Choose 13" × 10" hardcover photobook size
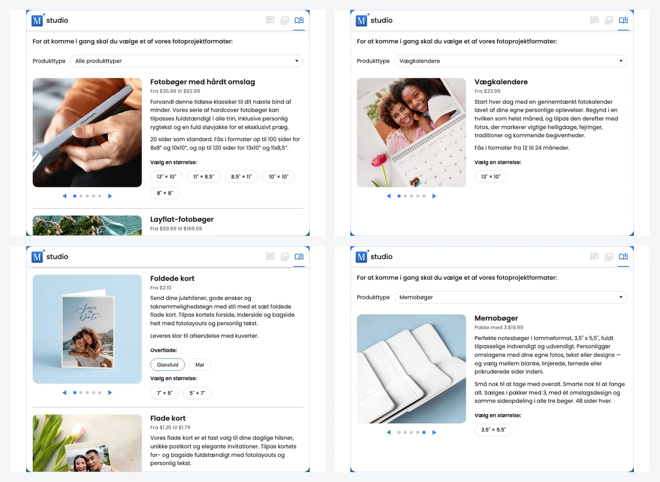660x482 pixels. coord(167,177)
